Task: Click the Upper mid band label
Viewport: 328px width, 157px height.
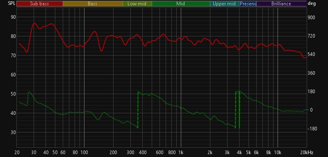Action: click(225, 4)
